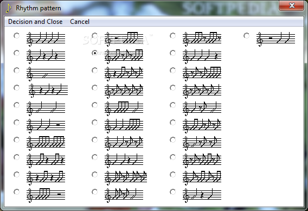Click Decision and Close menu item
Viewport: 308px width, 211px height.
(x=35, y=22)
